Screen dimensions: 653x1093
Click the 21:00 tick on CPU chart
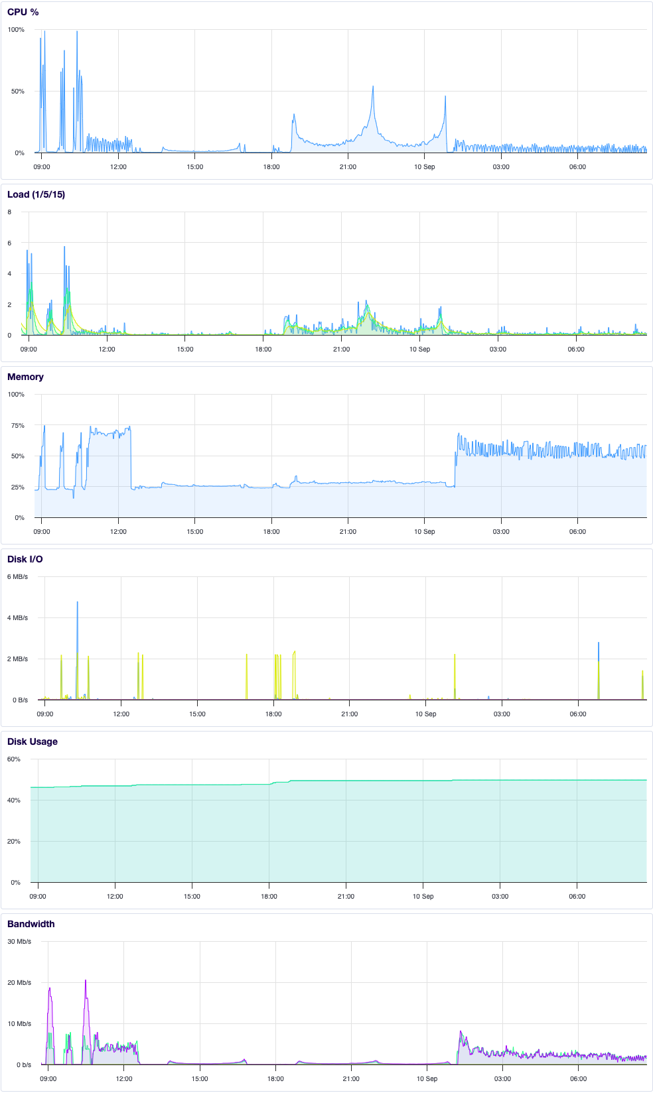[348, 167]
